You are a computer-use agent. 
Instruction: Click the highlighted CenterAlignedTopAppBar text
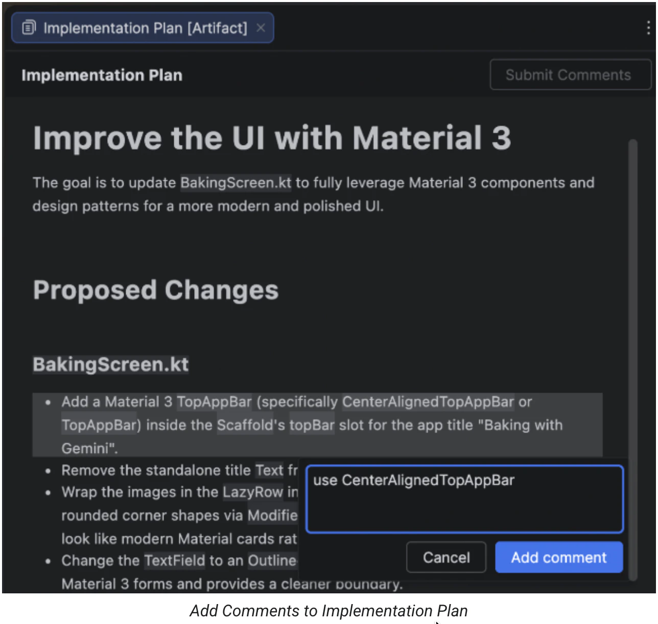click(x=428, y=402)
